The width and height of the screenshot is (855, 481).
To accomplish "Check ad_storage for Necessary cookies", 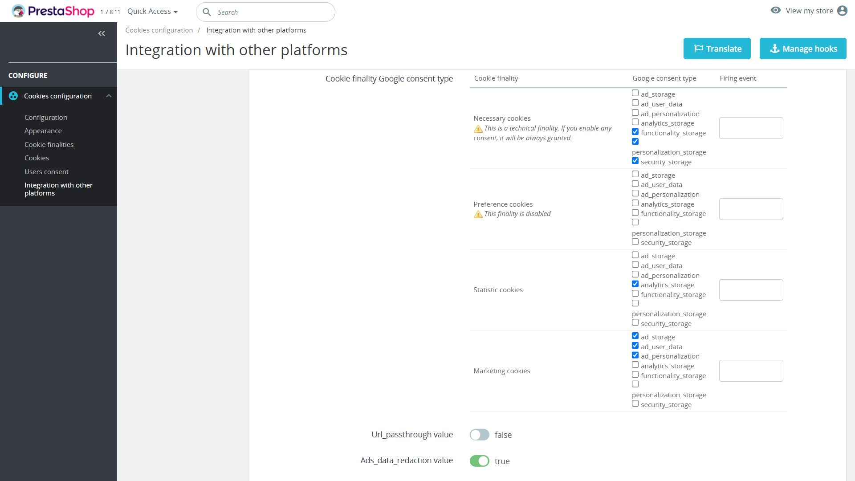I will pyautogui.click(x=635, y=93).
